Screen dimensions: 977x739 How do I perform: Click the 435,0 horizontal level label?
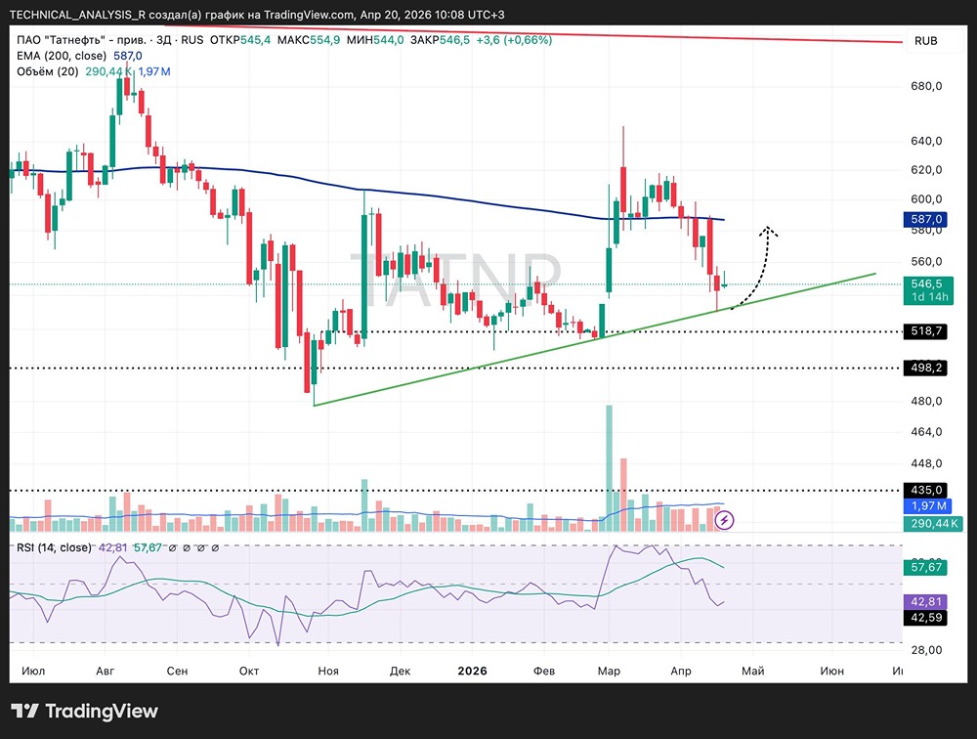pos(925,490)
